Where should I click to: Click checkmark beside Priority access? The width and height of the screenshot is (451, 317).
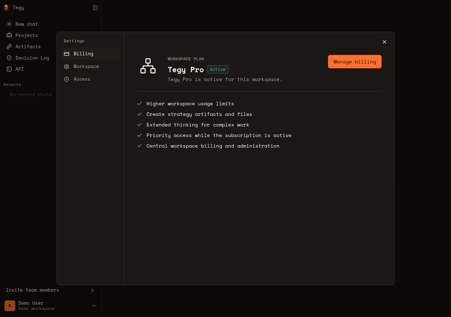(x=140, y=135)
